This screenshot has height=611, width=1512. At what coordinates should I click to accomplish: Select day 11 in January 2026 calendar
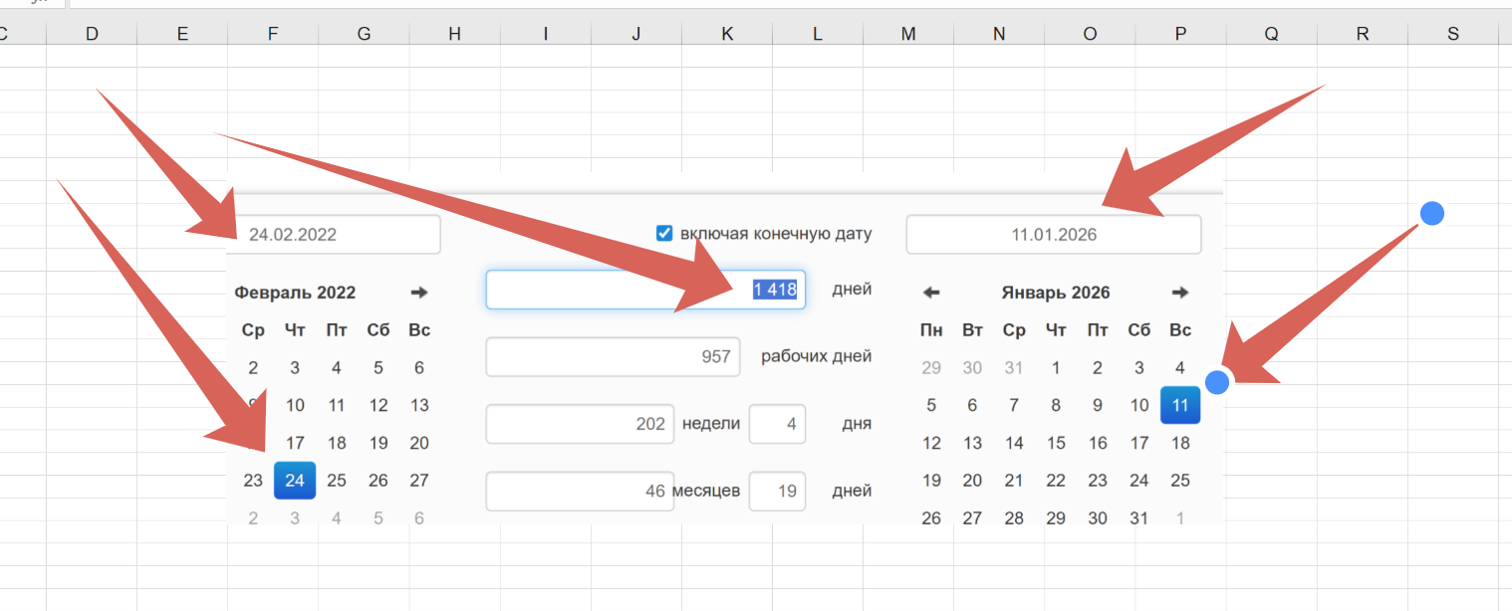1180,405
